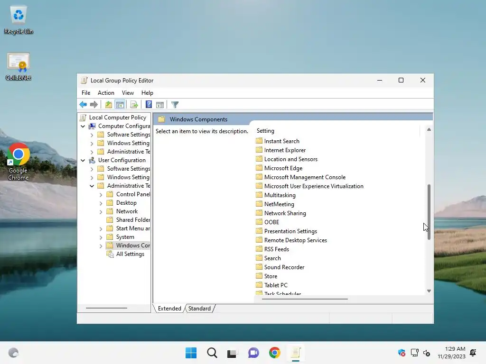Open the Help menu

click(x=147, y=93)
